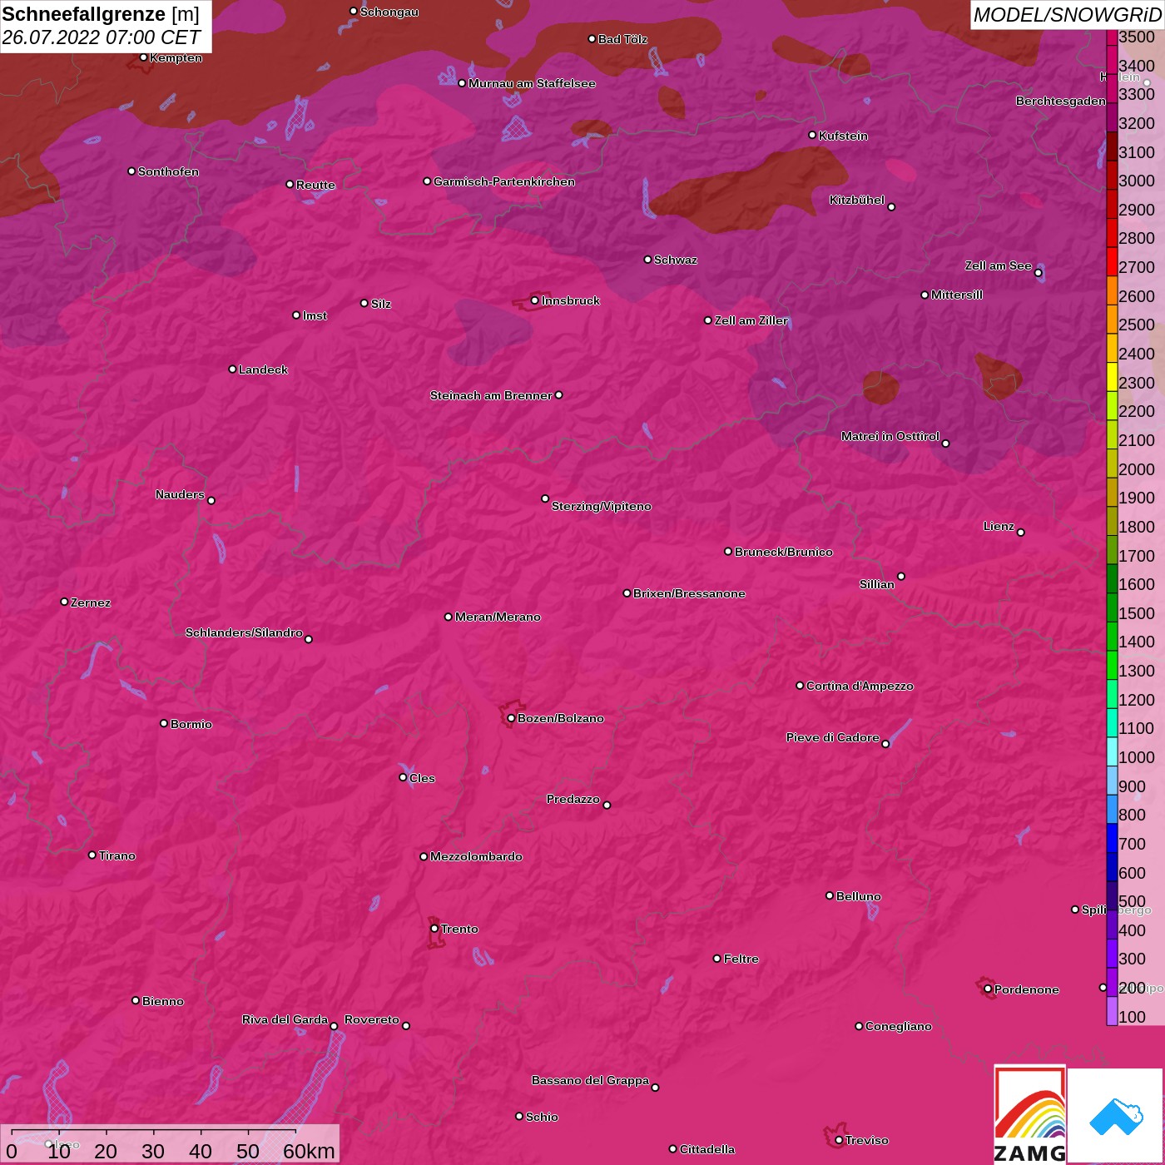Click the Meran/Merano city label
Image resolution: width=1165 pixels, height=1165 pixels.
tap(498, 617)
